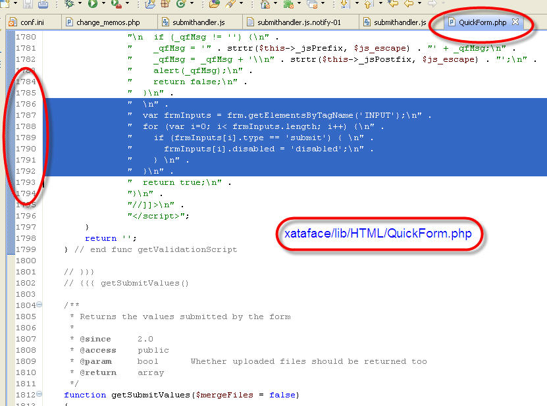This screenshot has width=547, height=406.
Task: Close the QuickForm.php tab with X
Action: click(x=515, y=22)
